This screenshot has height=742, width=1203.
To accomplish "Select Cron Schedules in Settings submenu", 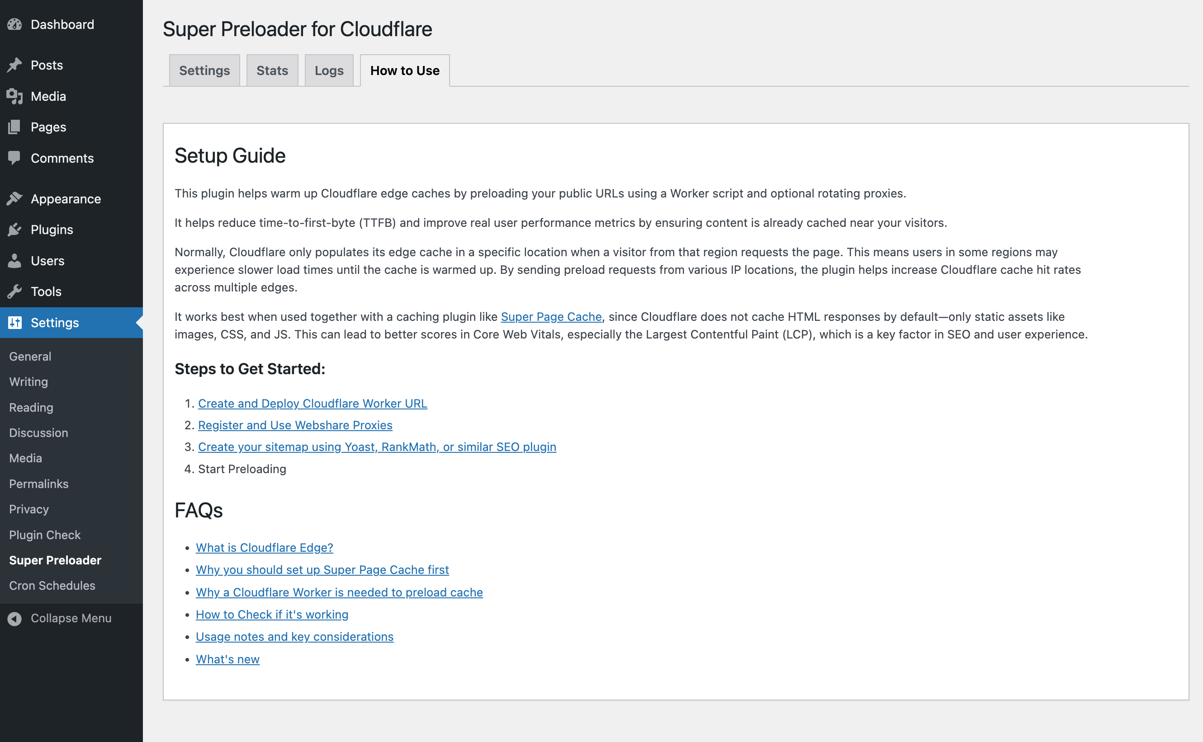I will [52, 586].
